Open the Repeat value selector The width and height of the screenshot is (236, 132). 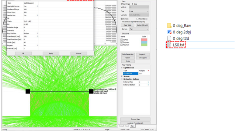(x=38, y=45)
